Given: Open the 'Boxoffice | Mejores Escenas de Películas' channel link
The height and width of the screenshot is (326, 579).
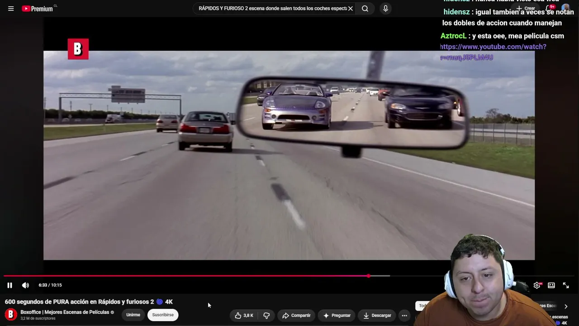Looking at the screenshot, I should pos(65,312).
